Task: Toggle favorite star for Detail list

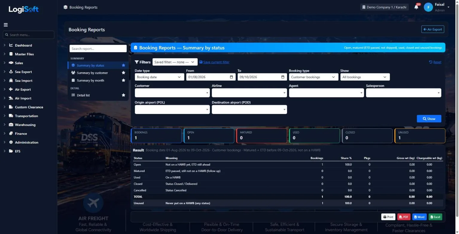Action: (x=123, y=95)
